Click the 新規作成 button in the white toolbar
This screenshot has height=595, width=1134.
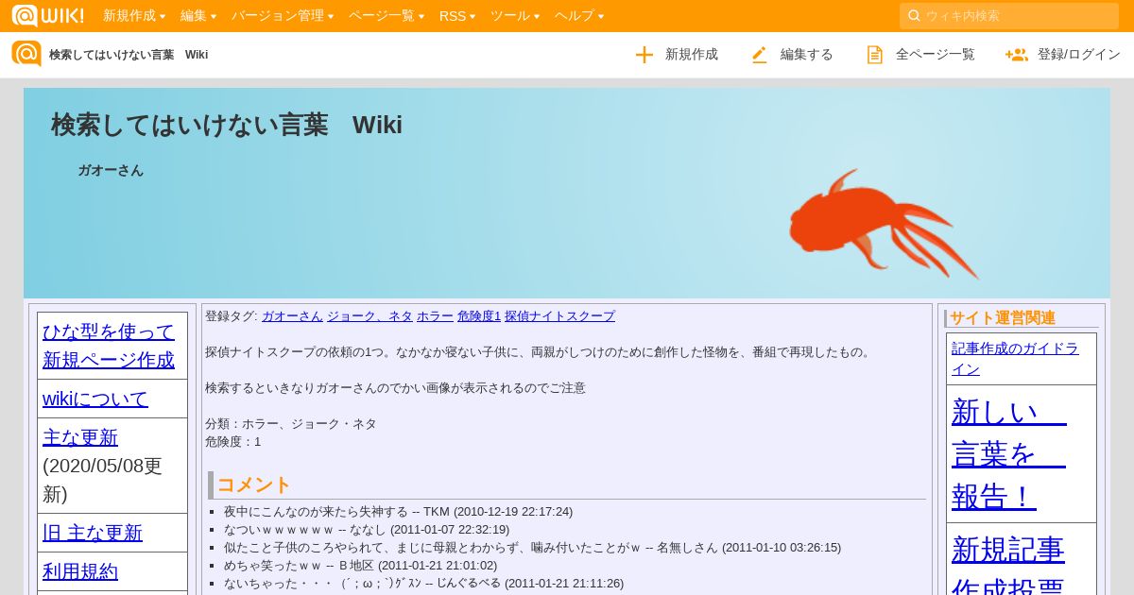(677, 55)
